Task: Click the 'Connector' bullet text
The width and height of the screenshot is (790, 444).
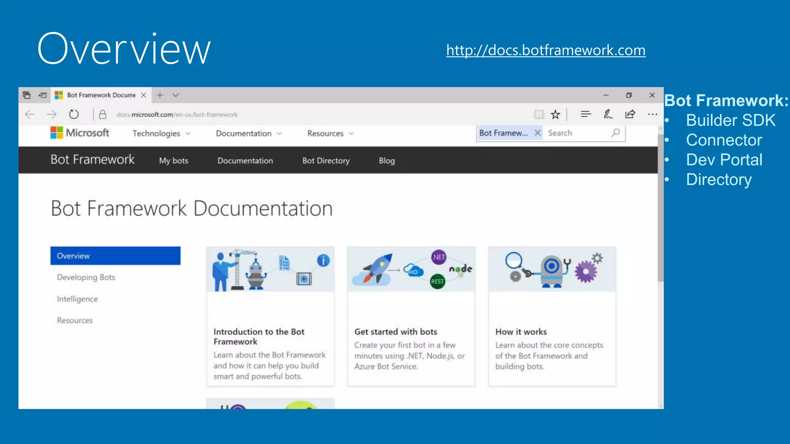Action: coord(724,140)
